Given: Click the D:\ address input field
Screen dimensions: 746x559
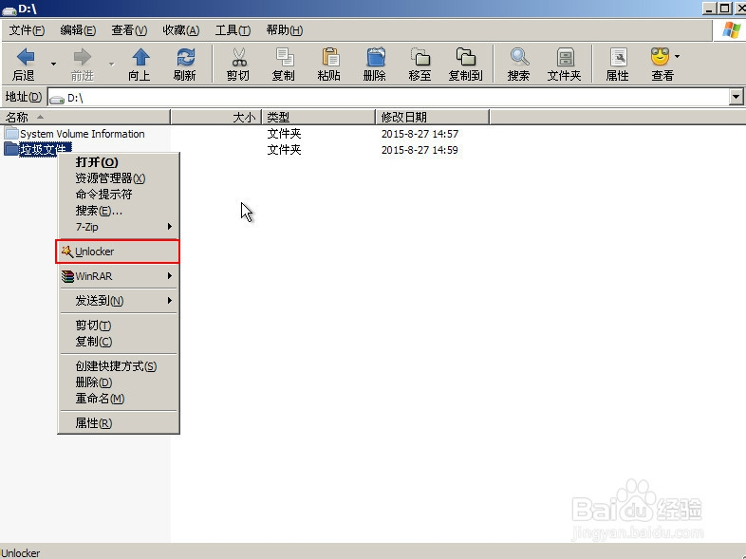Looking at the screenshot, I should coord(388,98).
